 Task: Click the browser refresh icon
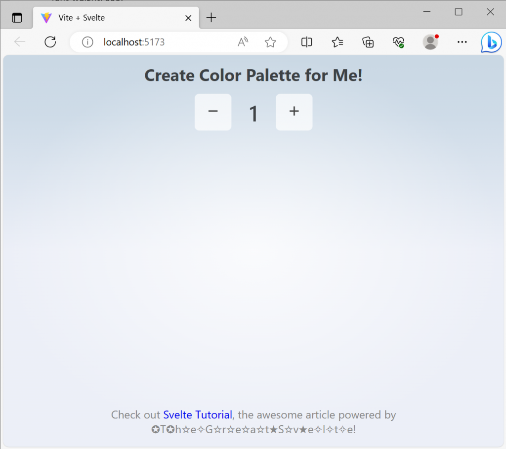pyautogui.click(x=50, y=42)
